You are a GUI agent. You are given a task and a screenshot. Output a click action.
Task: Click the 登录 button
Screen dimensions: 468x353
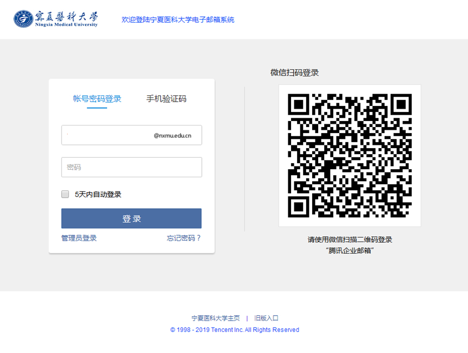tap(131, 218)
